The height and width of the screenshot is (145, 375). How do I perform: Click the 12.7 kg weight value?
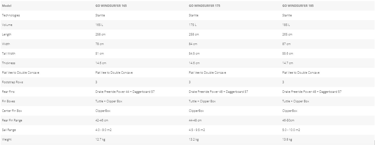(100, 139)
